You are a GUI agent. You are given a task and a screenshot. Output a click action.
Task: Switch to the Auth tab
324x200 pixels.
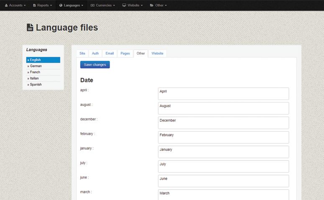95,53
